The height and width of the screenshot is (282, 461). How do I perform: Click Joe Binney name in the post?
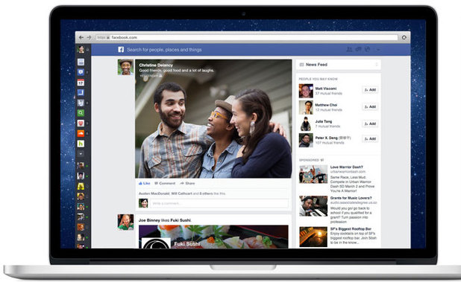click(x=149, y=220)
